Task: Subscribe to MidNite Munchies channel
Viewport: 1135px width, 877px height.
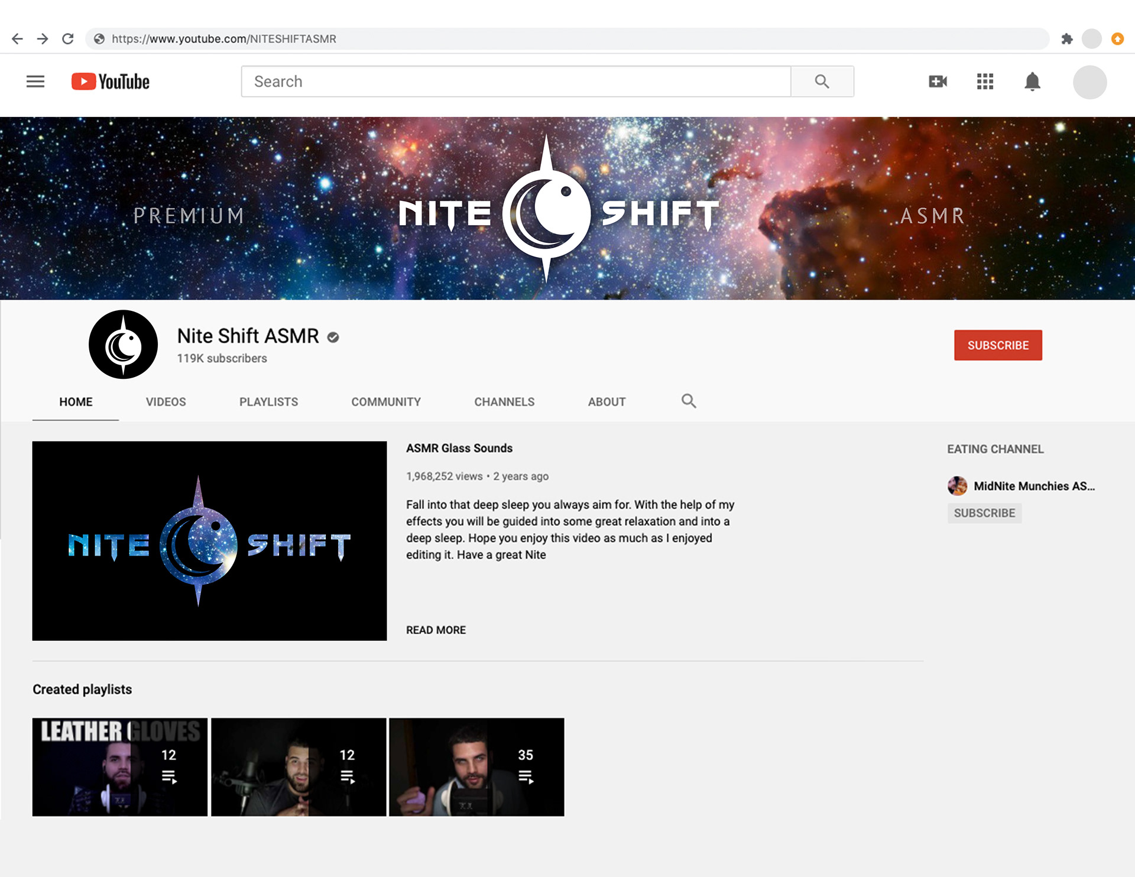Action: point(984,513)
